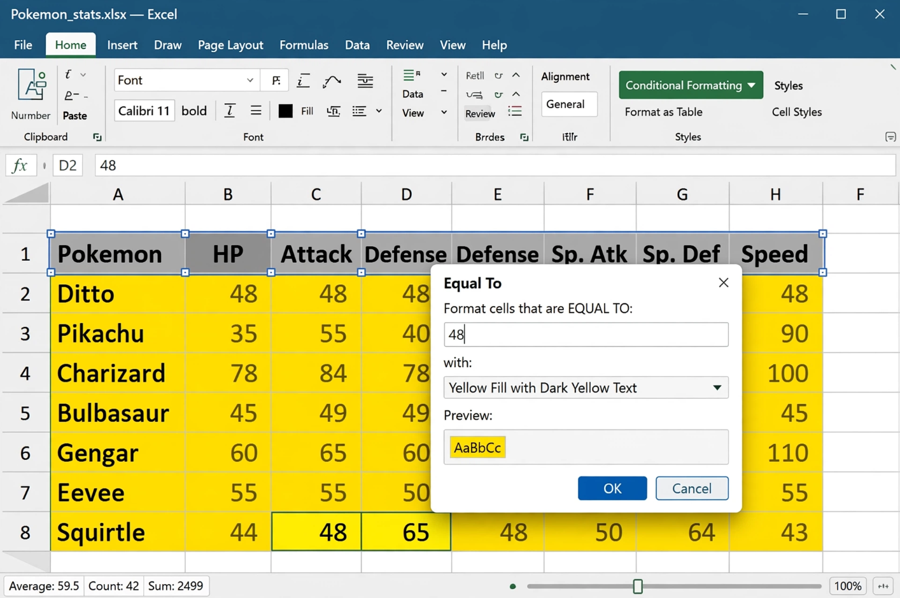The image size is (900, 598).
Task: Open the File menu
Action: pos(23,45)
